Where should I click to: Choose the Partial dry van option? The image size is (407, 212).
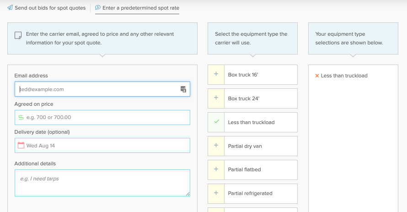tap(252, 146)
